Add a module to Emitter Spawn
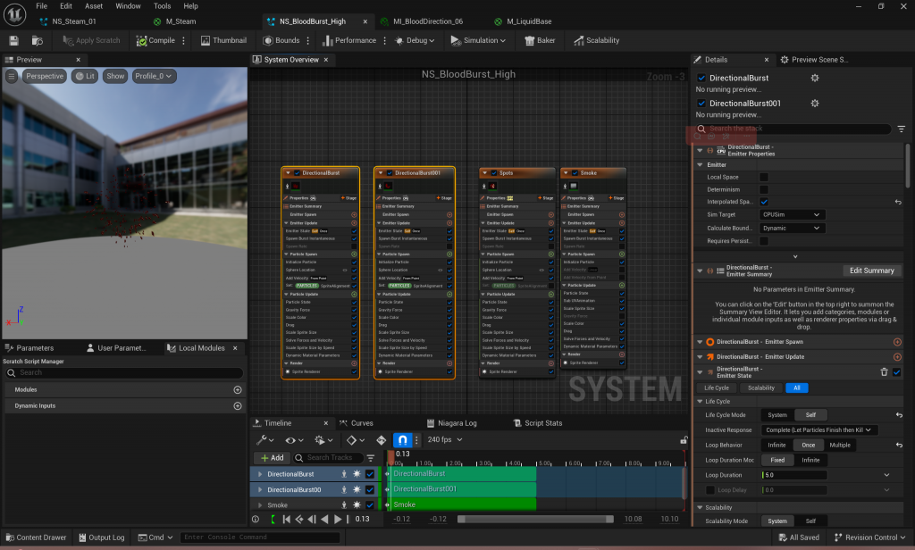The height and width of the screenshot is (550, 915). tap(897, 342)
